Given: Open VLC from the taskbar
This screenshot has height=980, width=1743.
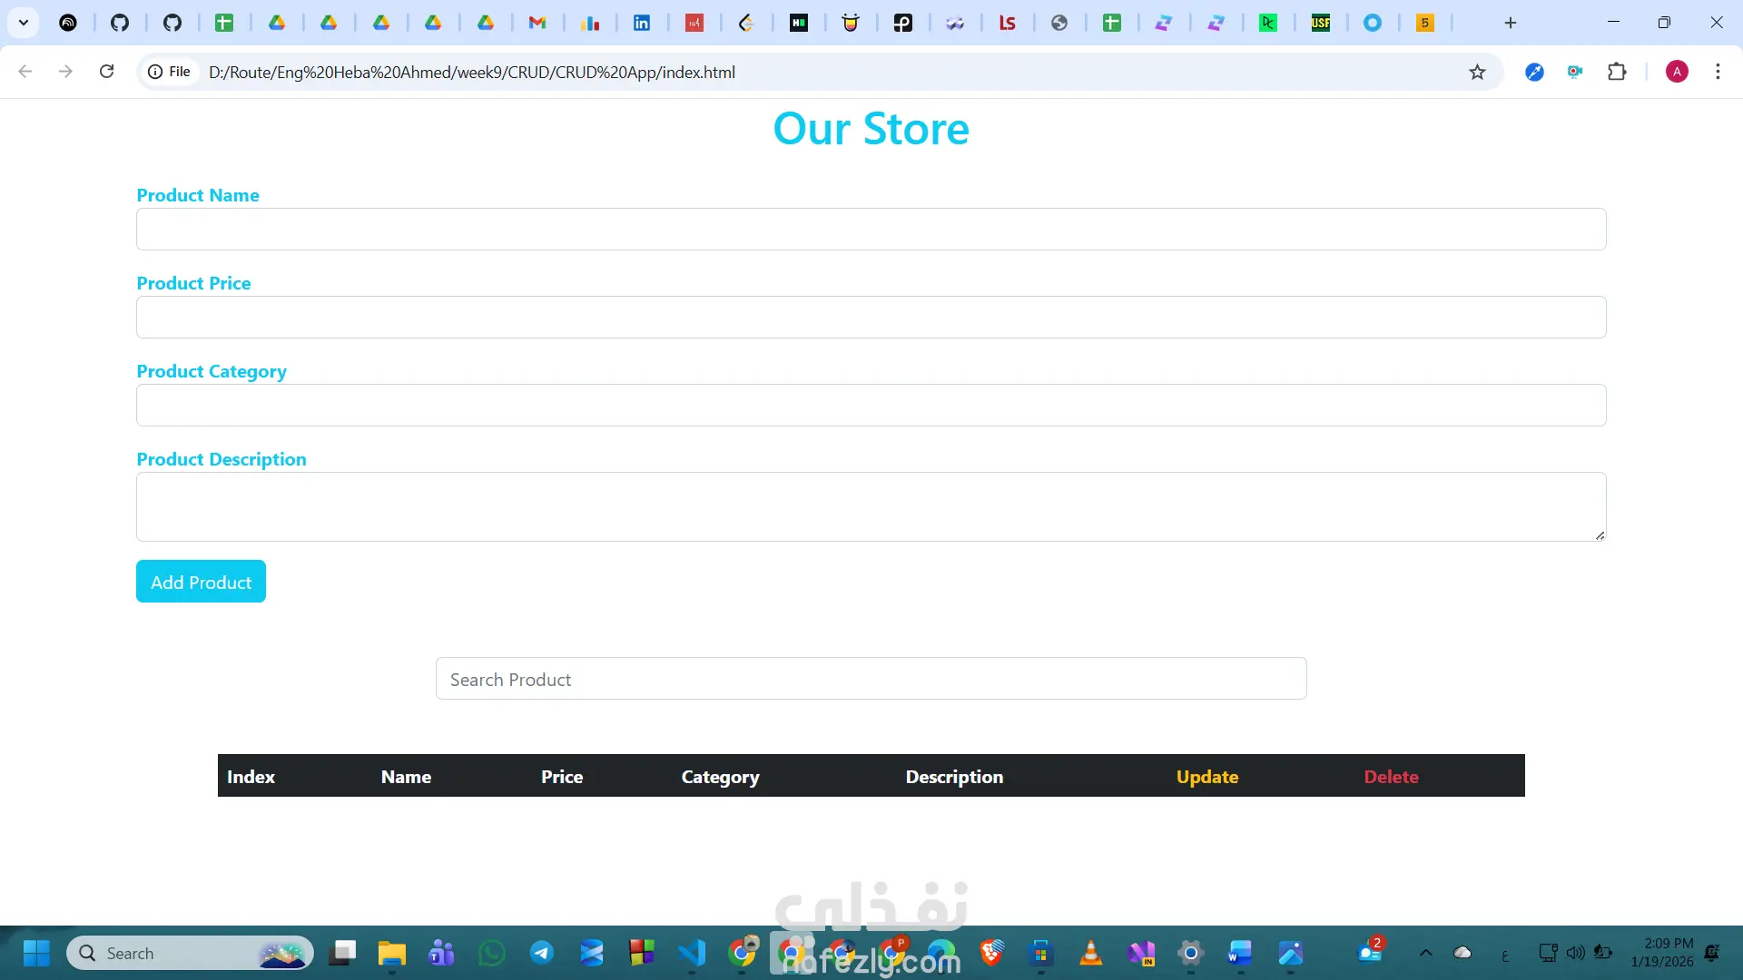Looking at the screenshot, I should (x=1090, y=953).
